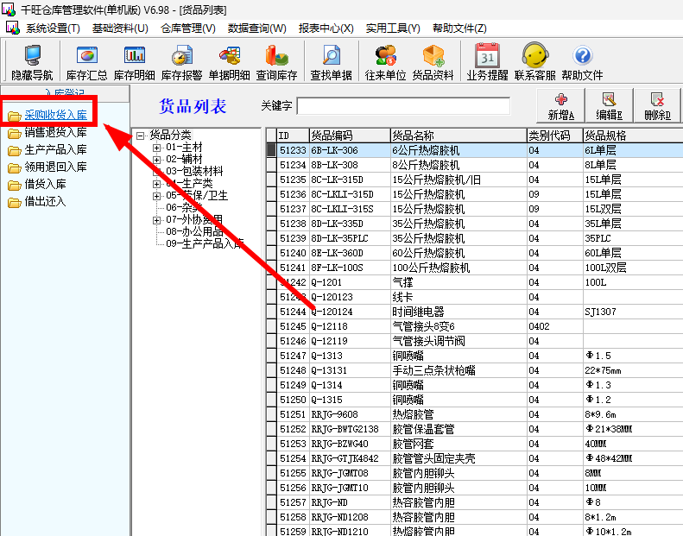This screenshot has width=683, height=536.
Task: Click folder icon beside 采购收货入库
Action: [x=14, y=116]
